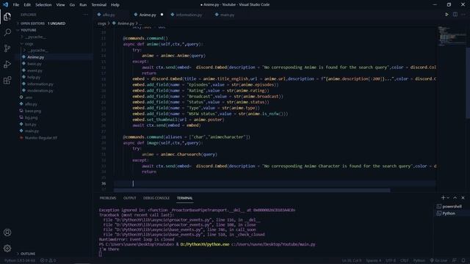This screenshot has height=264, width=470.
Task: Open event.py in the explorer tree
Action: pos(35,70)
